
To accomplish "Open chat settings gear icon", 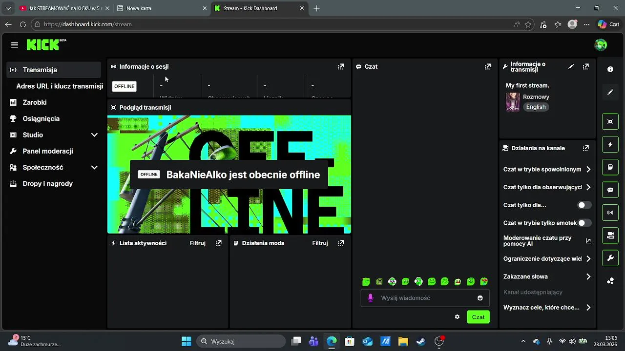I will [457, 317].
